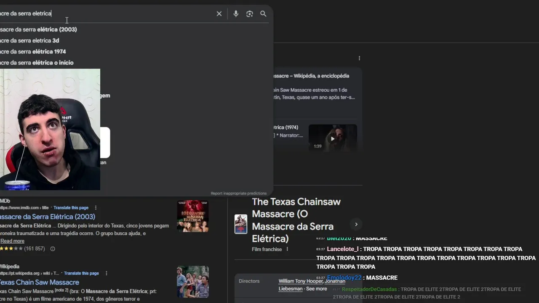Open the info icon next to rating (161 857)
Screen dimensions: 539x303
pyautogui.click(x=53, y=249)
